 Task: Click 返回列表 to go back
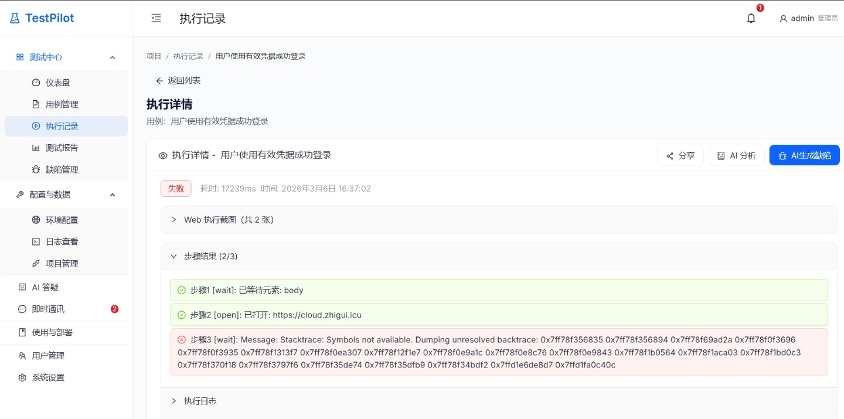pos(178,81)
